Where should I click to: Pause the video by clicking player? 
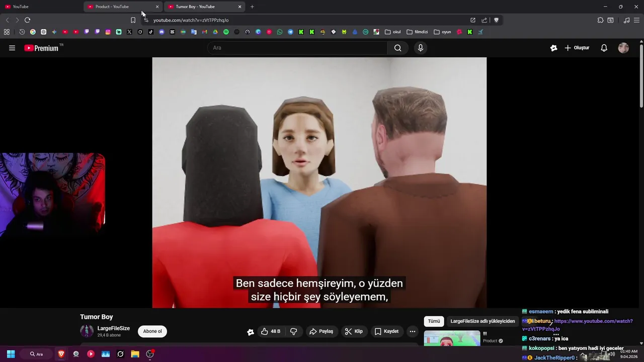pos(319,182)
